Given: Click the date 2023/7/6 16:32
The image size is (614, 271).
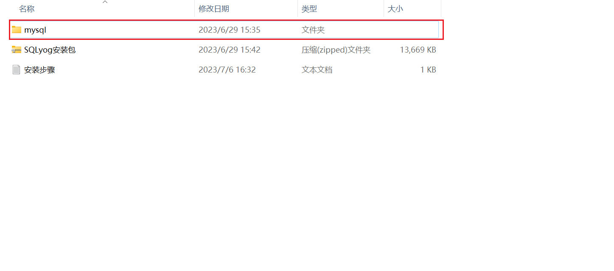Looking at the screenshot, I should pos(227,70).
